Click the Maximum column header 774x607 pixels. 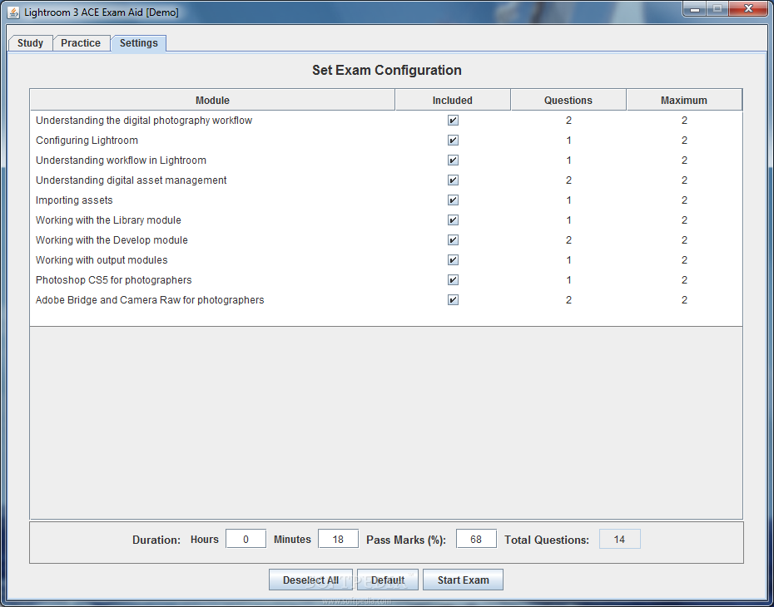click(x=684, y=100)
